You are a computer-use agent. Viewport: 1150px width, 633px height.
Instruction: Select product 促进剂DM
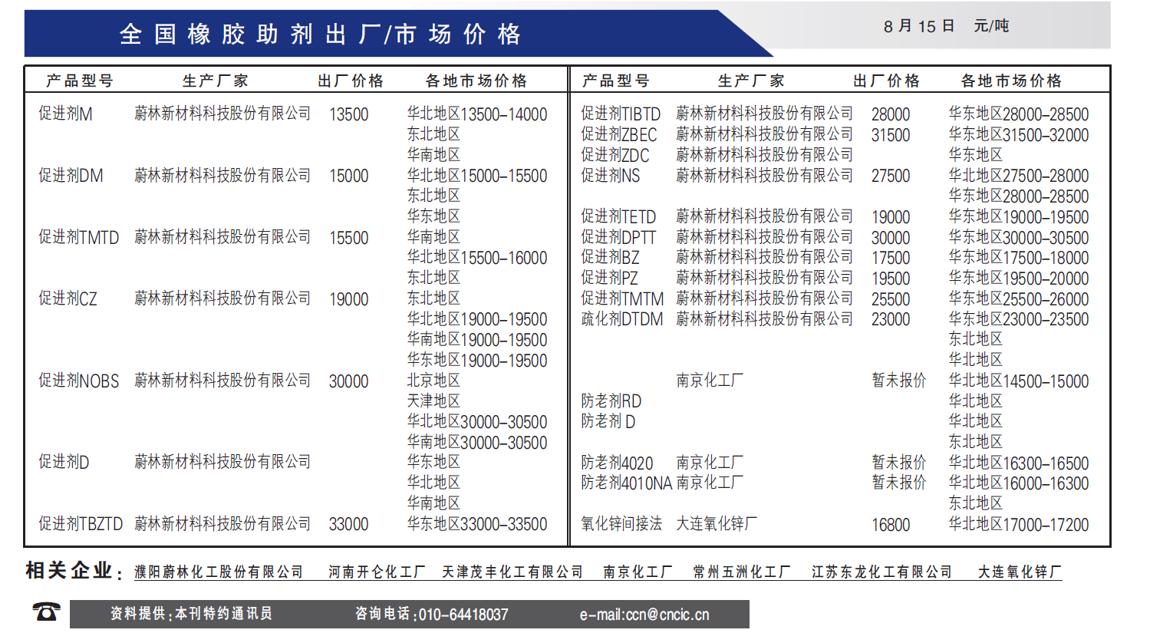[71, 176]
